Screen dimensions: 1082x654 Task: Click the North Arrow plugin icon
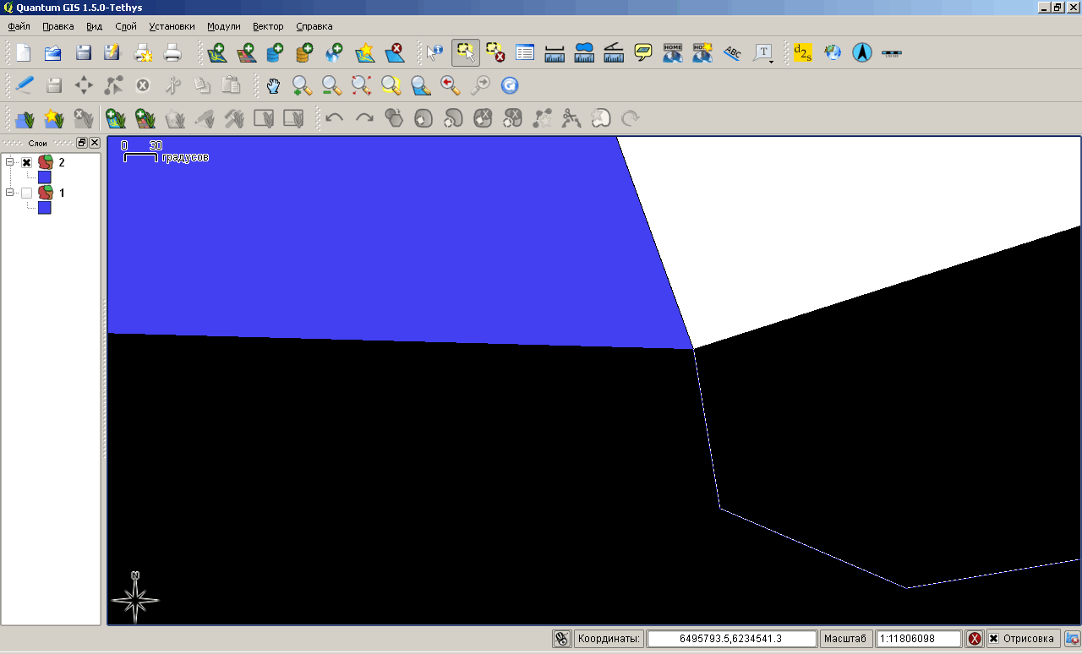(x=861, y=52)
